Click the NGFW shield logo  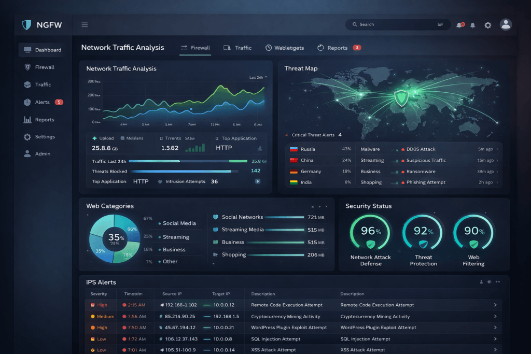[27, 25]
